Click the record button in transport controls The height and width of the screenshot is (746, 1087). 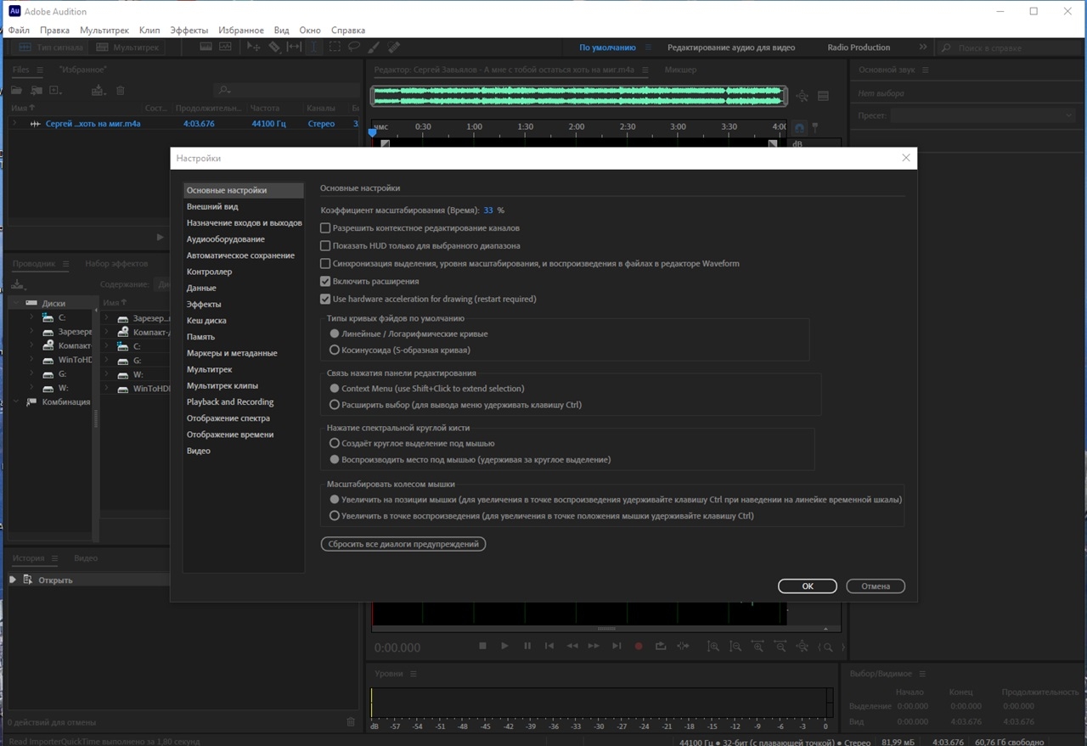[x=639, y=646]
